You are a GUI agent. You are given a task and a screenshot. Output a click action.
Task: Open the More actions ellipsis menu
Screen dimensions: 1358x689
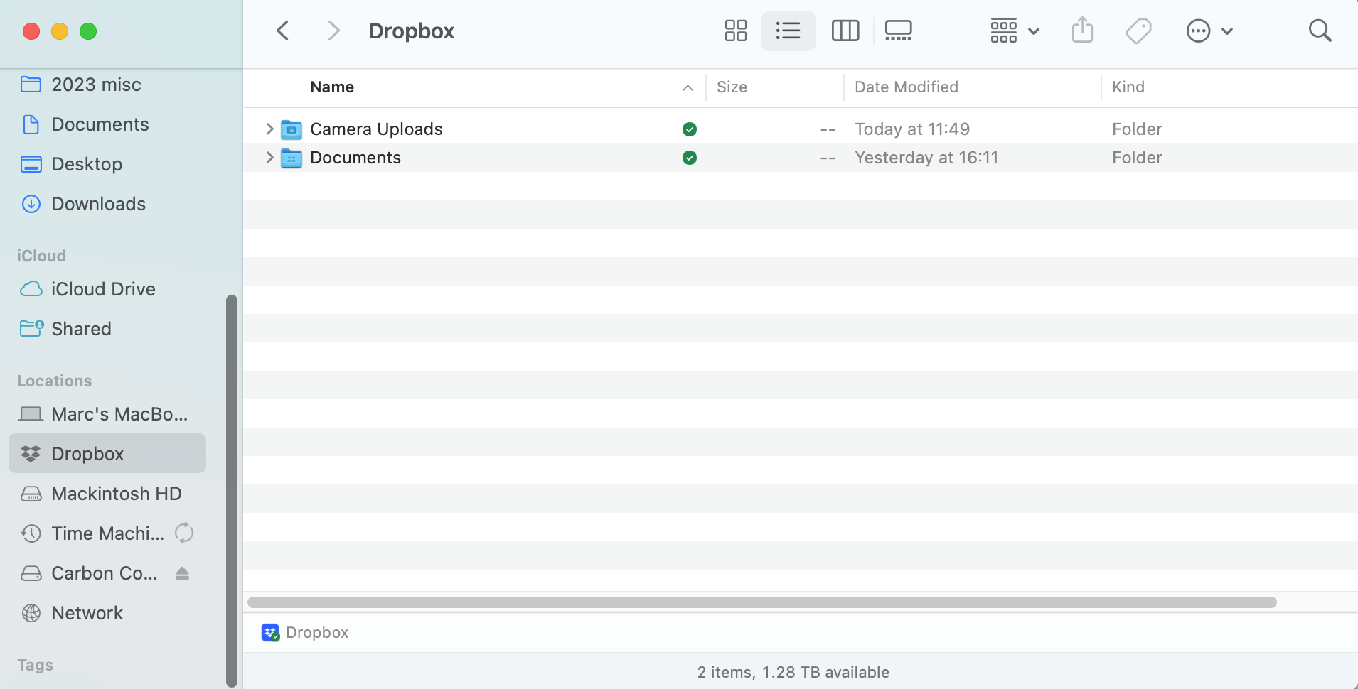pos(1209,31)
